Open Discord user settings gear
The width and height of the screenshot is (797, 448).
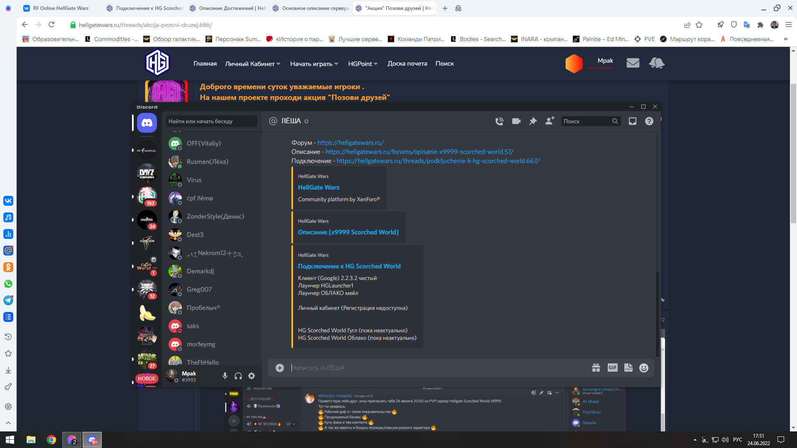pos(252,376)
